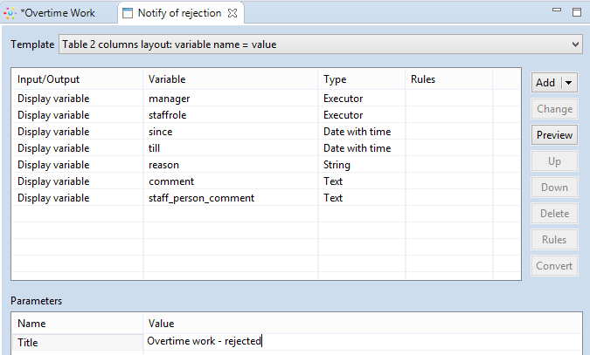590x355 pixels.
Task: Click the Overtime Work process icon
Action: click(x=10, y=13)
